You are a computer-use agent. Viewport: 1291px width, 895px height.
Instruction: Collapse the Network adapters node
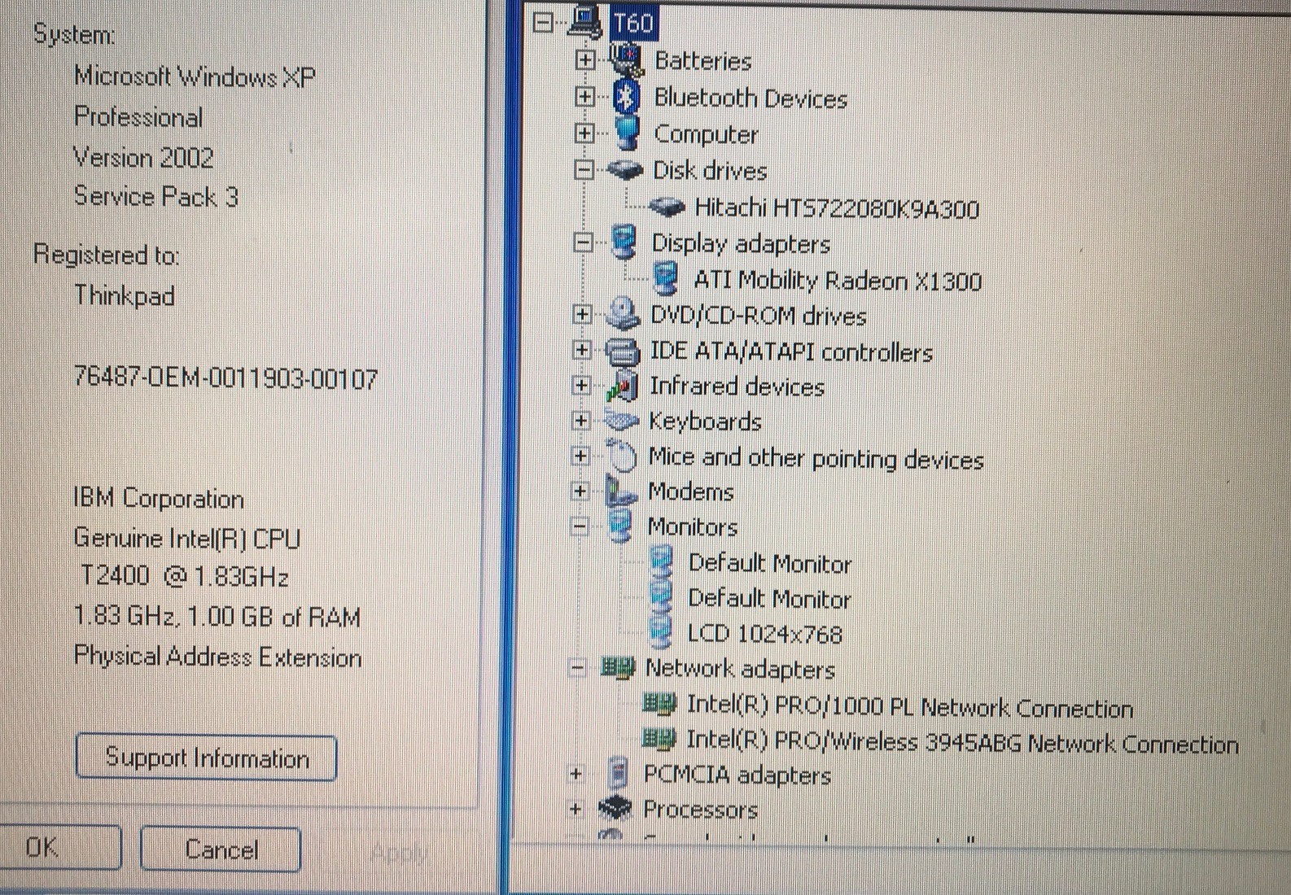[577, 668]
